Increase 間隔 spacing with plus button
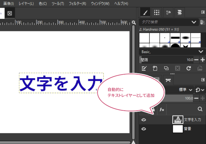206x144 pixels. point(203,60)
